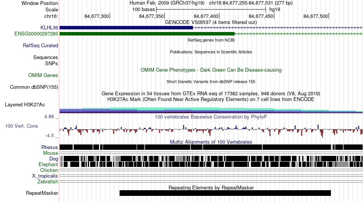This screenshot has width=363, height=202.
Task: Click the GENCODE V50lift37 track title
Action: coord(211,22)
